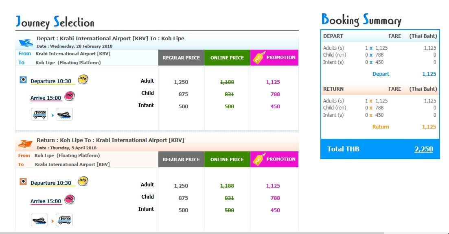Open the depart Arrive 15:00 link
449x234 pixels.
[x=46, y=98]
